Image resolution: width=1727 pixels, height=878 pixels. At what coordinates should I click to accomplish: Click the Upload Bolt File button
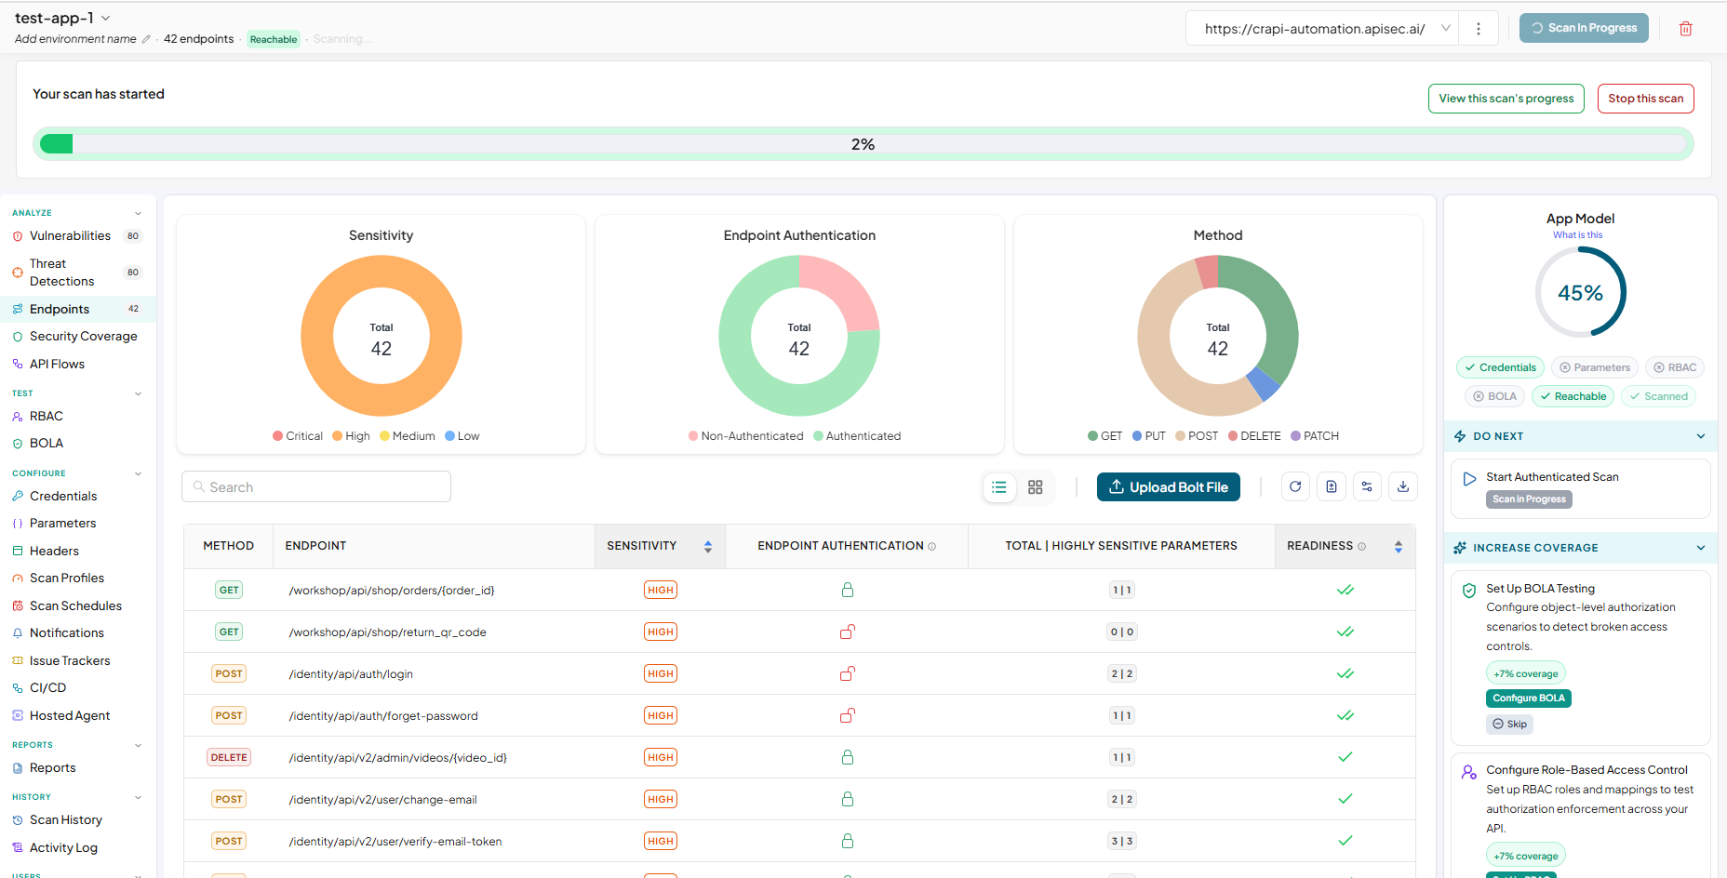pos(1169,487)
